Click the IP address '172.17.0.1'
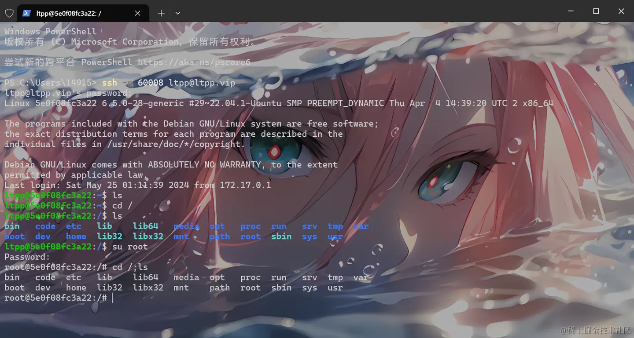This screenshot has height=338, width=634. (245, 185)
